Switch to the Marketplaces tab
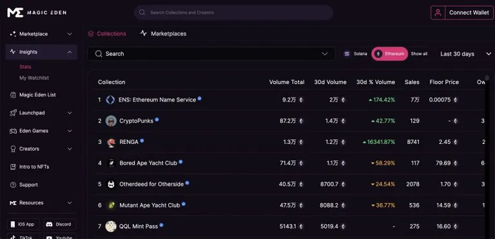 pos(163,33)
